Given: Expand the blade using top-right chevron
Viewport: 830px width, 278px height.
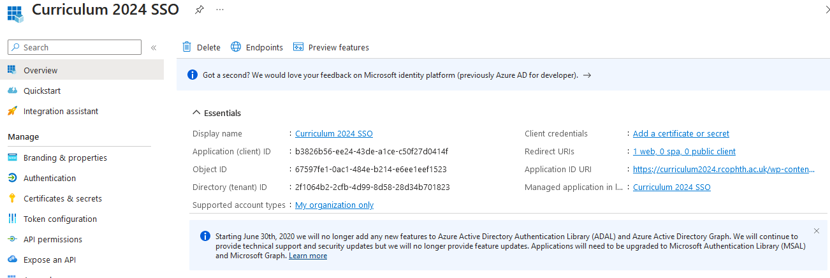Looking at the screenshot, I should (x=827, y=11).
